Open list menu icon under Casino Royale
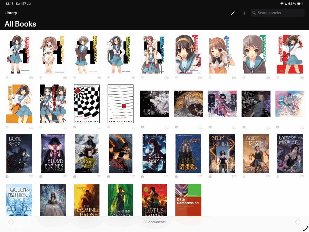The width and height of the screenshot is (309, 232). click(x=99, y=127)
